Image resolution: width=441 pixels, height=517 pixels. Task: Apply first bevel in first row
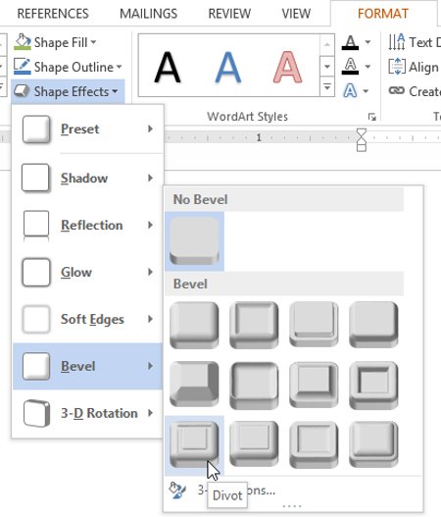tap(194, 325)
